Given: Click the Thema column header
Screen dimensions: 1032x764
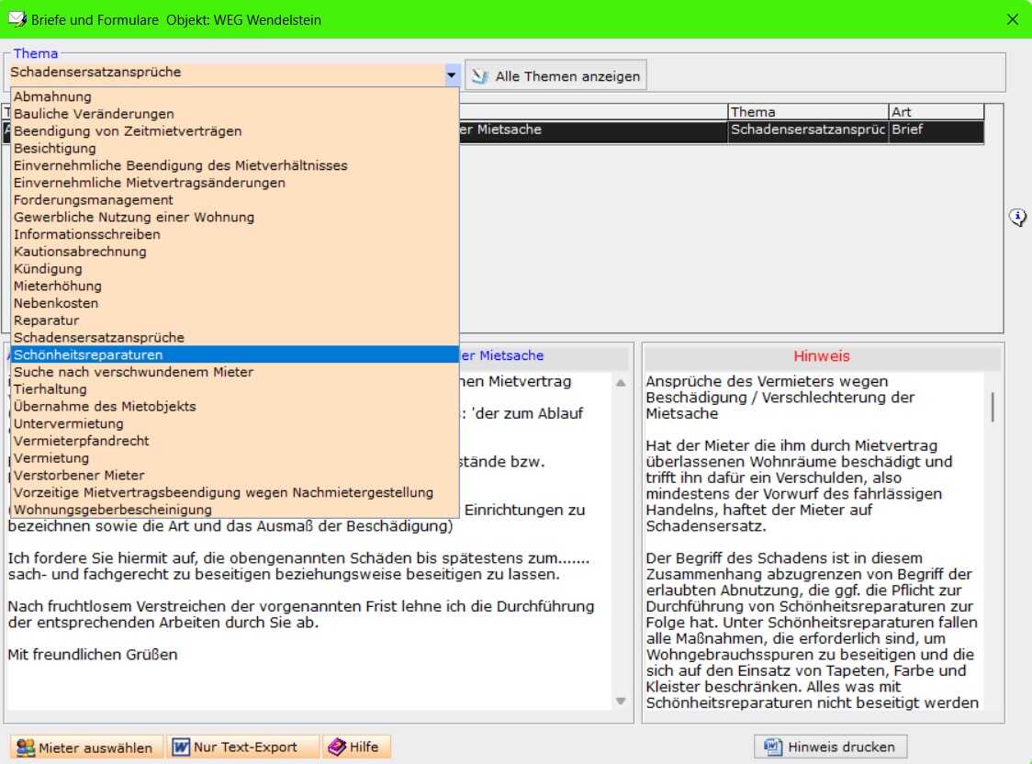Looking at the screenshot, I should [808, 112].
